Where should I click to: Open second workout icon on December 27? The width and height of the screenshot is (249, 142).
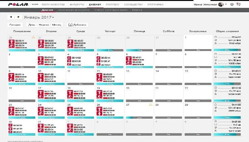pyautogui.click(x=41, y=46)
